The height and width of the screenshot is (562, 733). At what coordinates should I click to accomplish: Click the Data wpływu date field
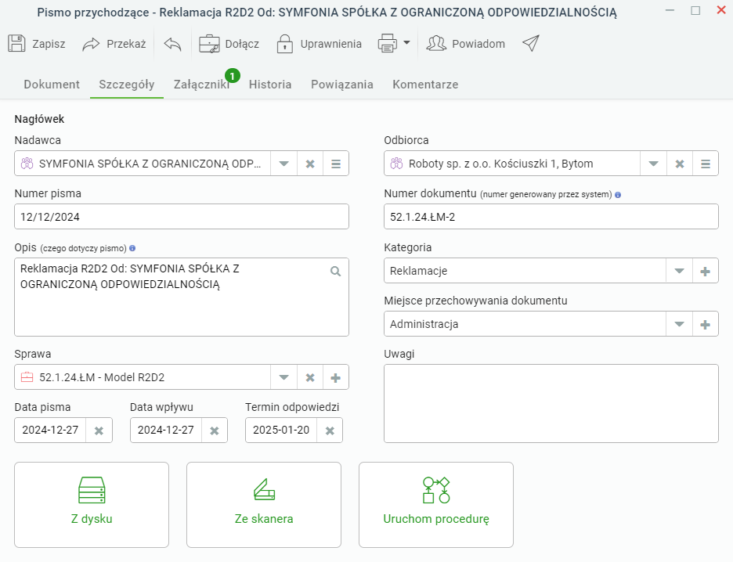tap(165, 431)
